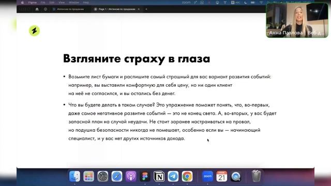Viewport: 331px width, 186px height.
Task: Click the heading 'Взгляните страху в глаза'
Action: point(137,58)
